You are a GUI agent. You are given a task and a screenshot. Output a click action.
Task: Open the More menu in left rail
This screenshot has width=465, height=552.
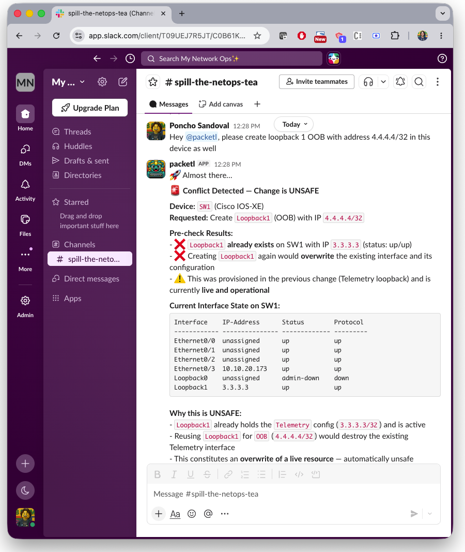coord(25,255)
